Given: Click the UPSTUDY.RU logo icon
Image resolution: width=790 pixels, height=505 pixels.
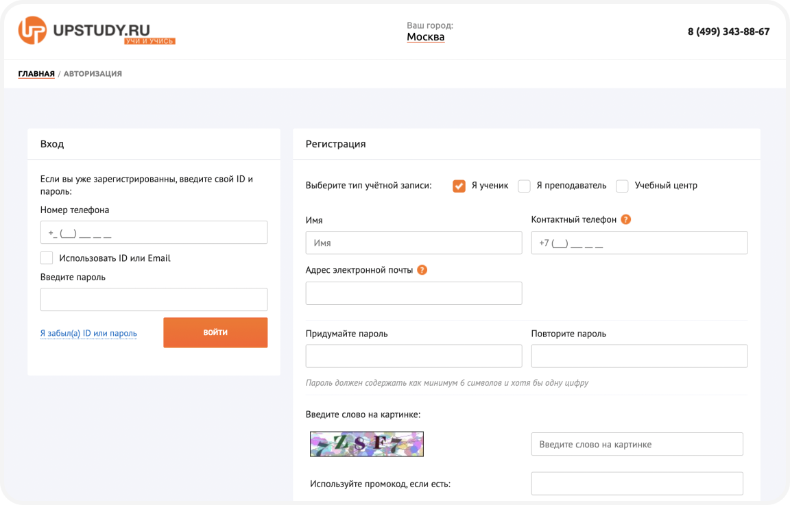Looking at the screenshot, I should (32, 31).
